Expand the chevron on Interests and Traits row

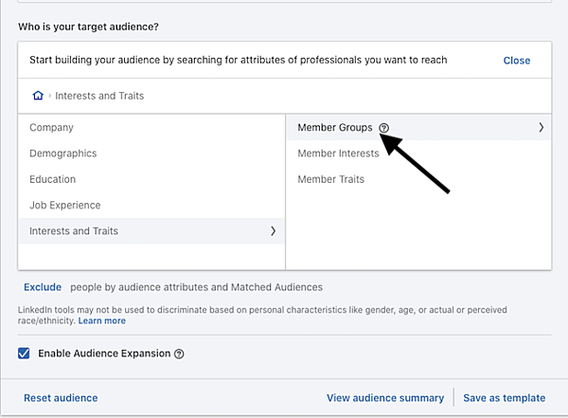[273, 231]
